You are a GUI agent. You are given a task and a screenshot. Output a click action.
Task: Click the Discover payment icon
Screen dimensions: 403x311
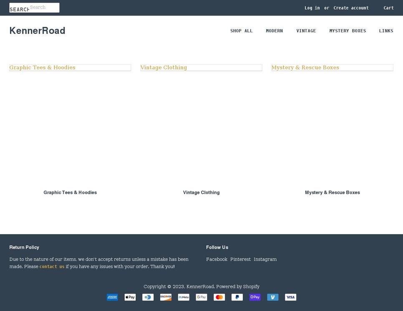pyautogui.click(x=166, y=297)
